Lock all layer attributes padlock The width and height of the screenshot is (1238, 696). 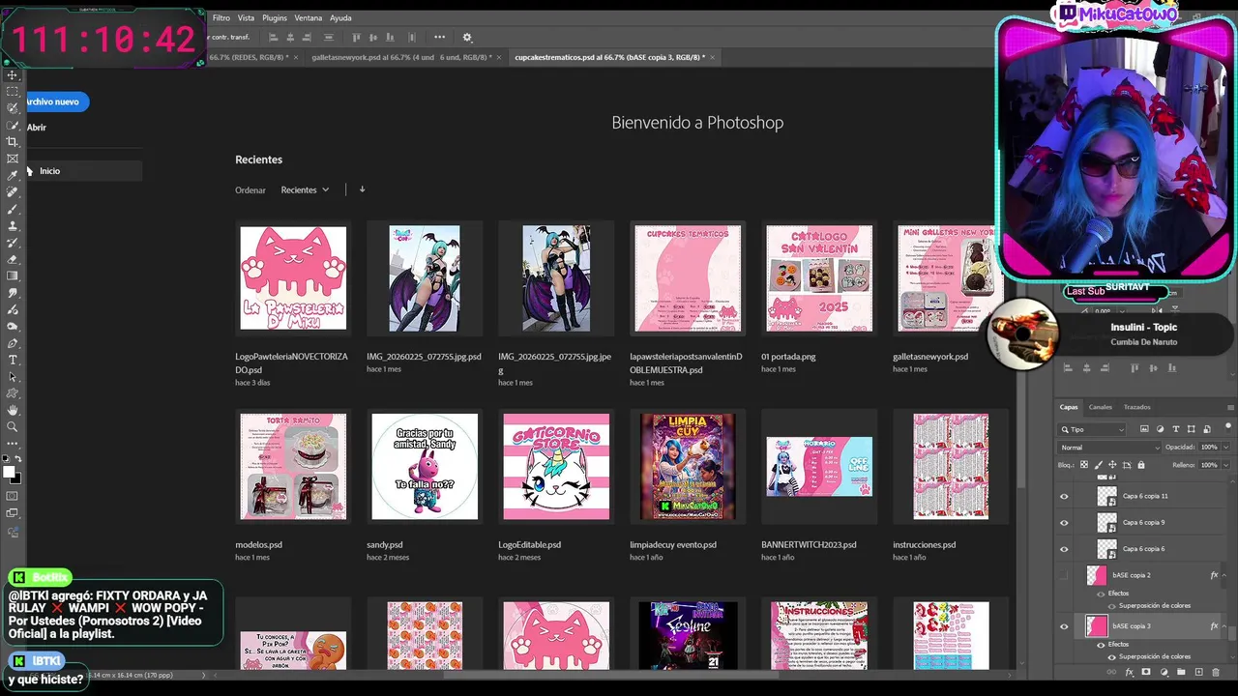(1141, 465)
